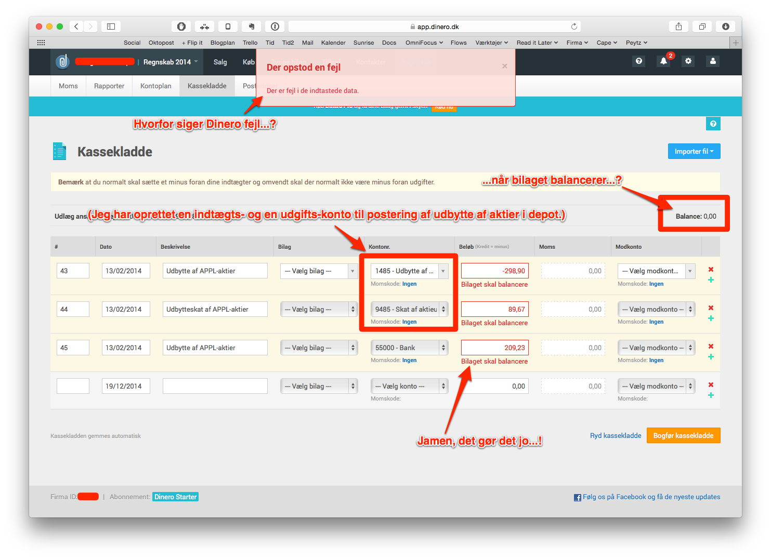Click Safari share button
The height and width of the screenshot is (559, 771).
678,26
